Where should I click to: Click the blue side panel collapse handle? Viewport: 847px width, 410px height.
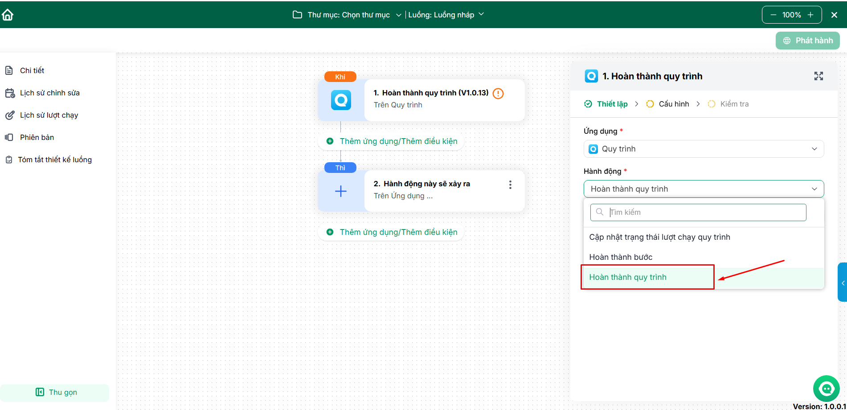coord(843,283)
